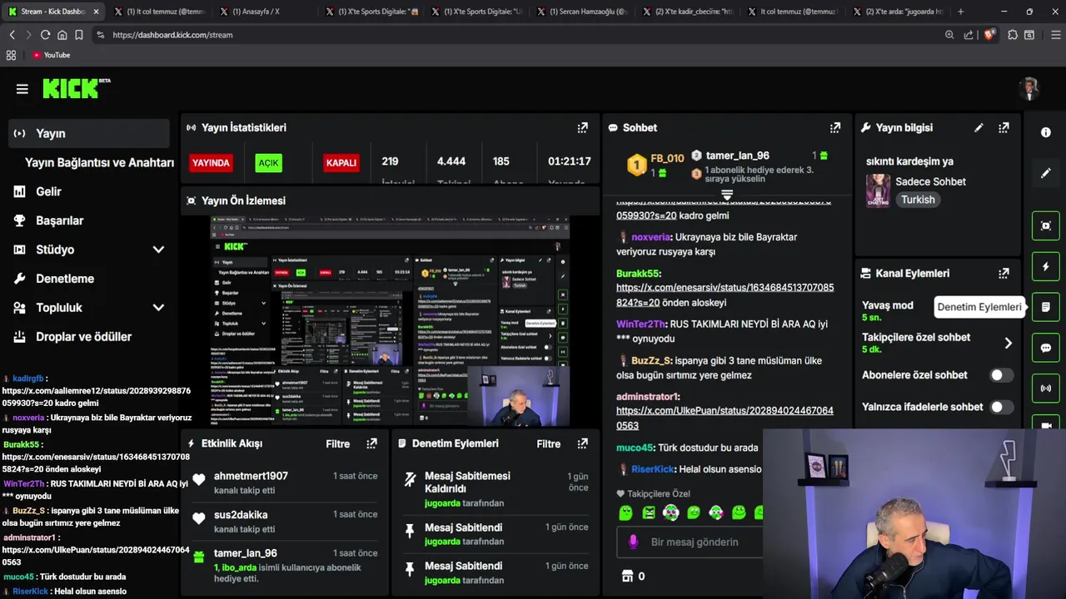1066x599 pixels.
Task: Click the pencil icon in the right sidebar
Action: point(1046,173)
